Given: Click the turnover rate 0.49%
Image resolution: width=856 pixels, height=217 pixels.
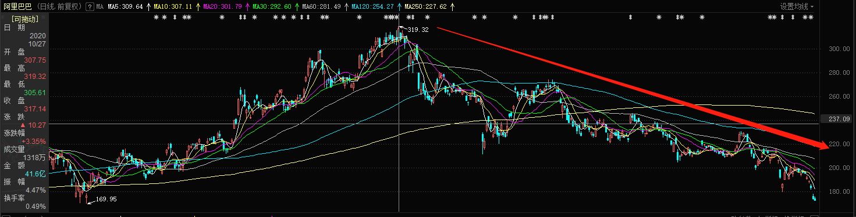Looking at the screenshot, I should (36, 206).
